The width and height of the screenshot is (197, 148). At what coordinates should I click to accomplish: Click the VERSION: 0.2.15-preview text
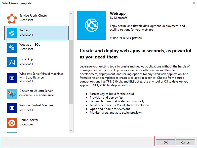pos(126,38)
